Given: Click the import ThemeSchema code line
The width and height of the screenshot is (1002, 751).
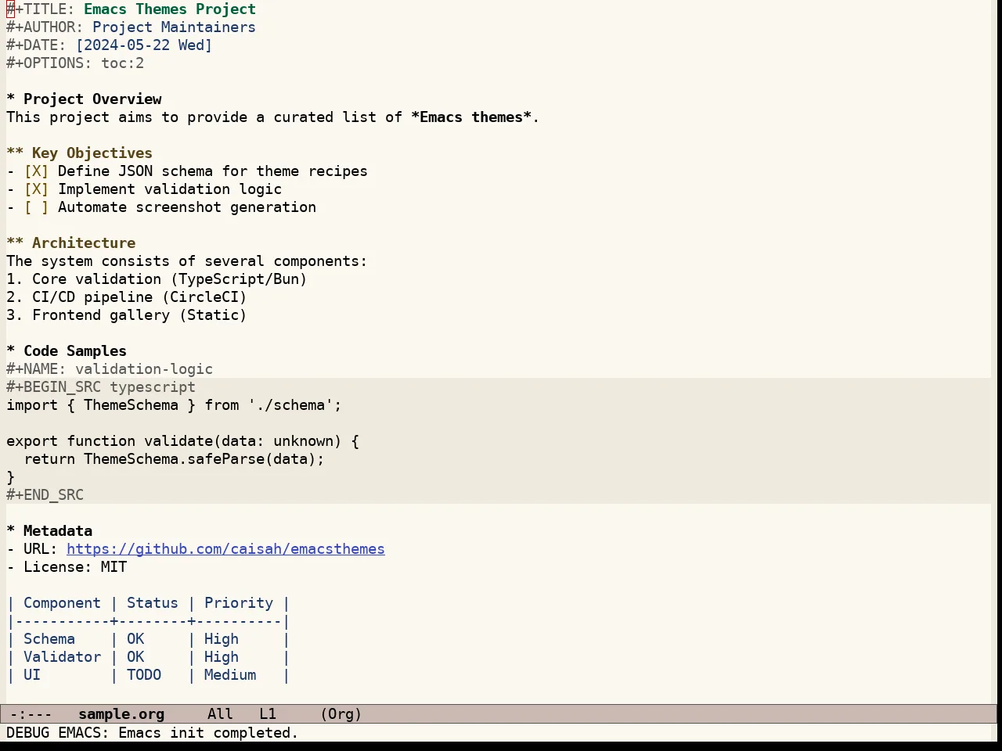Looking at the screenshot, I should click(174, 405).
